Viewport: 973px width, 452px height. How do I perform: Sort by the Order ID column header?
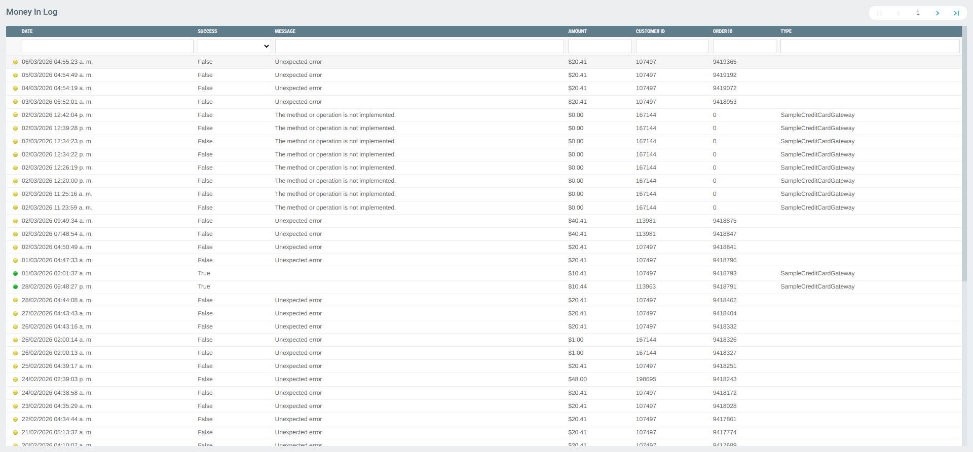pyautogui.click(x=723, y=31)
